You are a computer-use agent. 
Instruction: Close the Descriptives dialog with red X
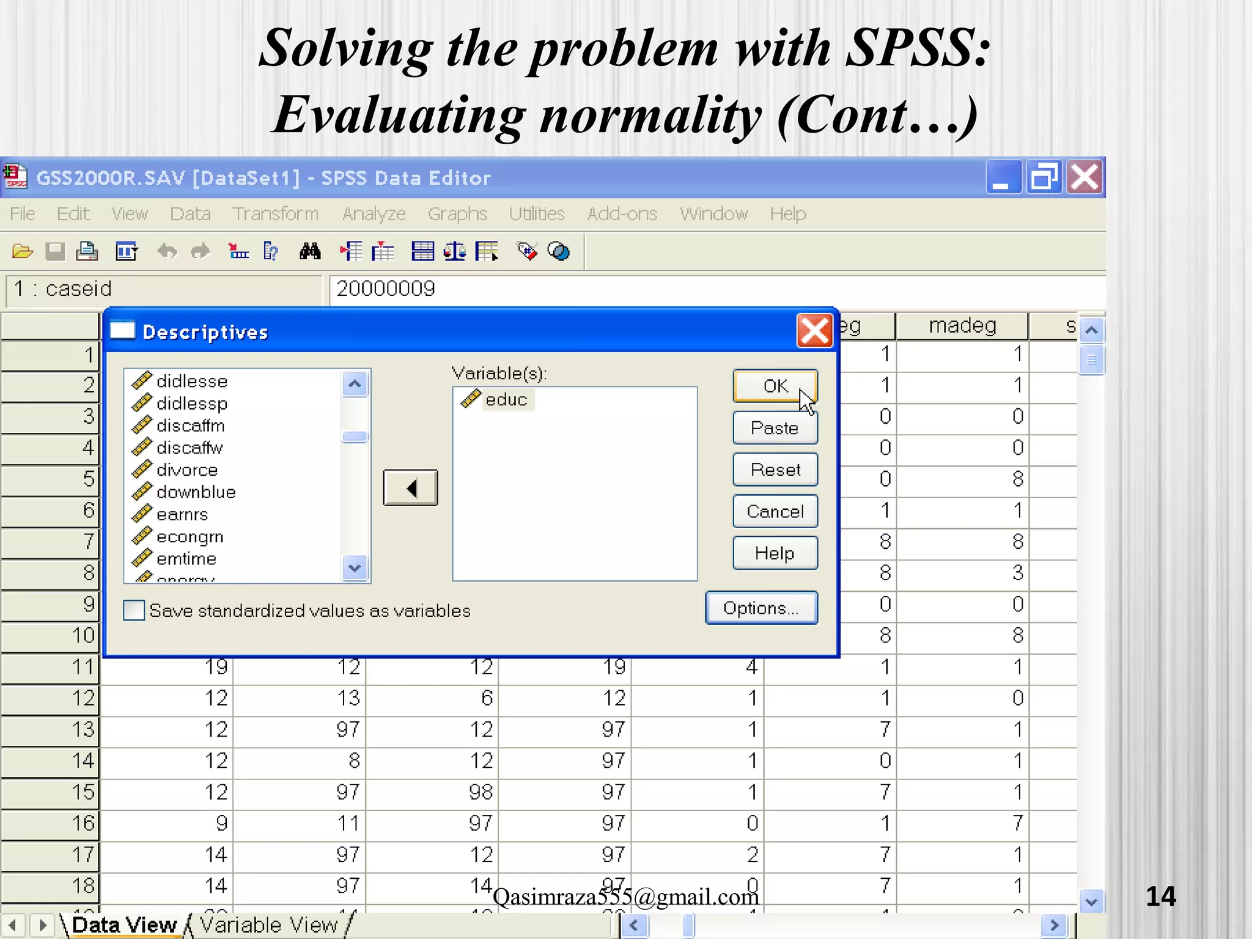(815, 331)
